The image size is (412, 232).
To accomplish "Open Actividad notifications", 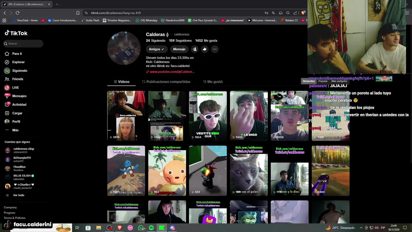I will [x=15, y=104].
